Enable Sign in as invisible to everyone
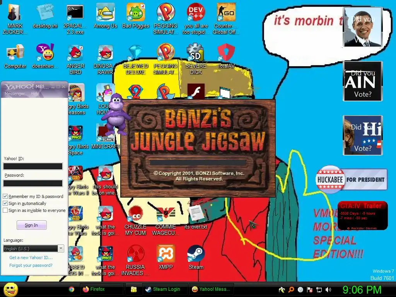 click(5, 210)
